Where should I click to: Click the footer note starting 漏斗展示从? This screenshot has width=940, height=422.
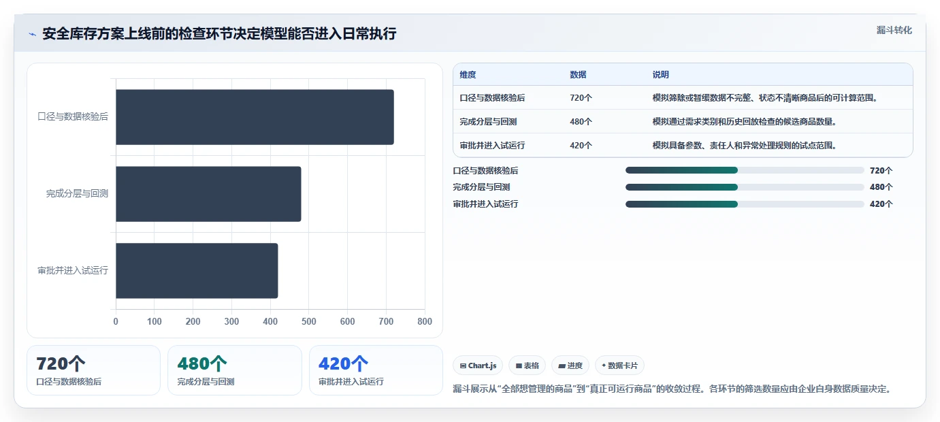672,389
